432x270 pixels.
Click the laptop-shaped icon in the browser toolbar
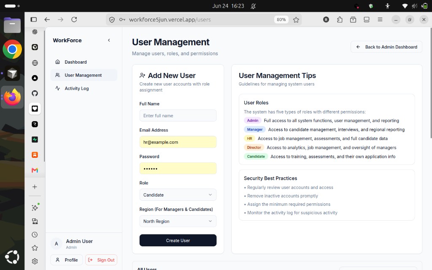pyautogui.click(x=367, y=19)
